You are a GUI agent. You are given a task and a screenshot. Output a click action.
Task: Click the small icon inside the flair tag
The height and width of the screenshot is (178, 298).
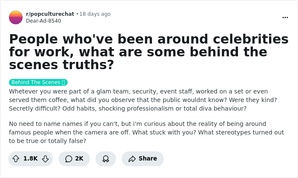[63, 82]
